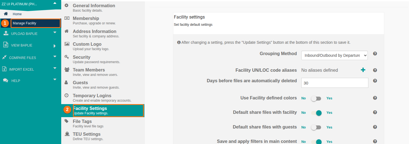Screen dimensions: 409x144
Task: Add a UN/LOC code alias with plus icon
Action: (363, 70)
